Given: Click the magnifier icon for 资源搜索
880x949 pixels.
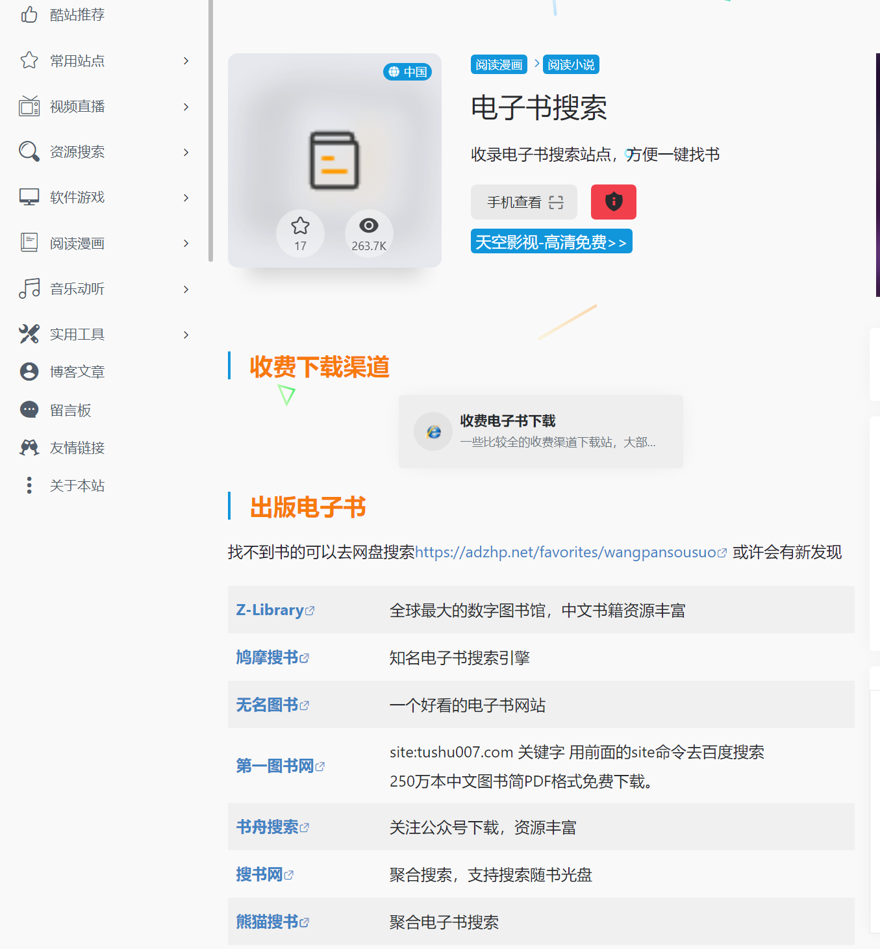Looking at the screenshot, I should coord(29,151).
